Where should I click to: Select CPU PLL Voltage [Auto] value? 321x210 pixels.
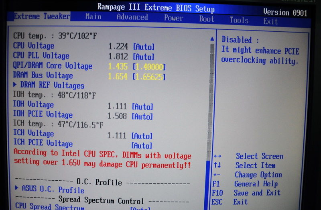click(143, 57)
